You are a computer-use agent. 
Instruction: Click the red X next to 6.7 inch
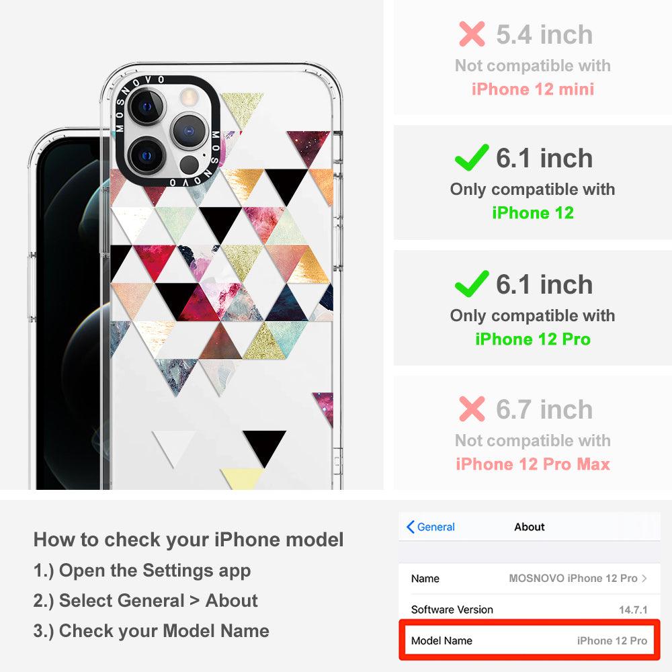click(x=472, y=409)
